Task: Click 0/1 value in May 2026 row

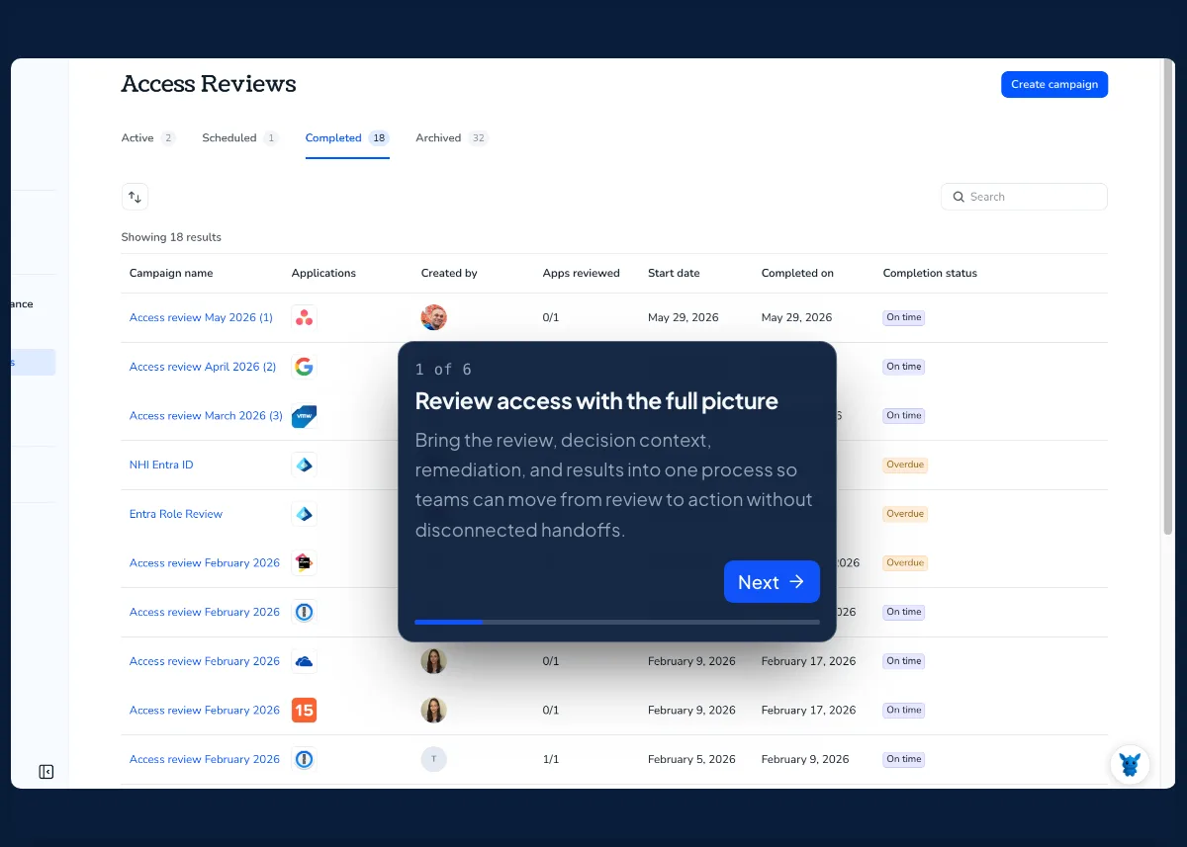Action: tap(551, 317)
